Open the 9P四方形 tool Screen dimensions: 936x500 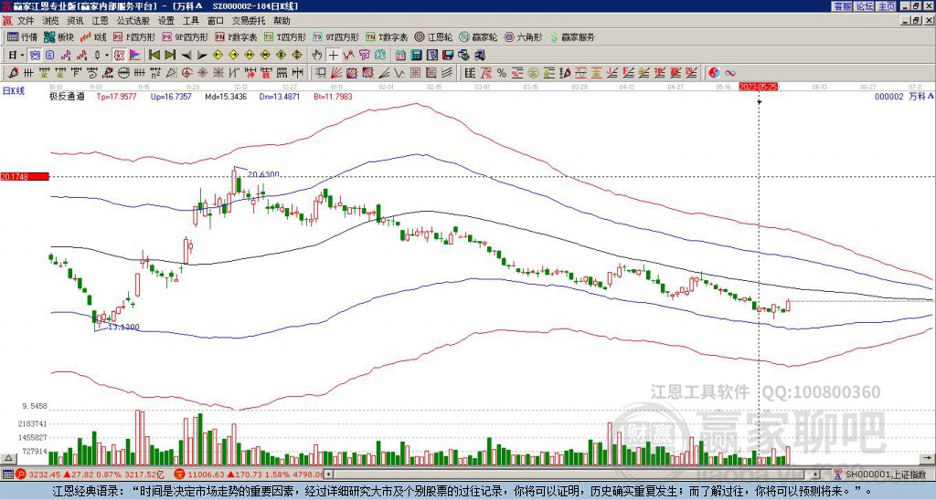click(186, 36)
